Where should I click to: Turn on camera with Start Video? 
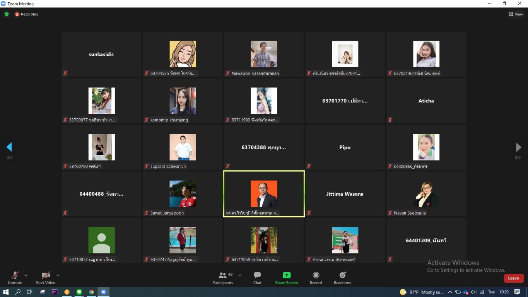46,278
